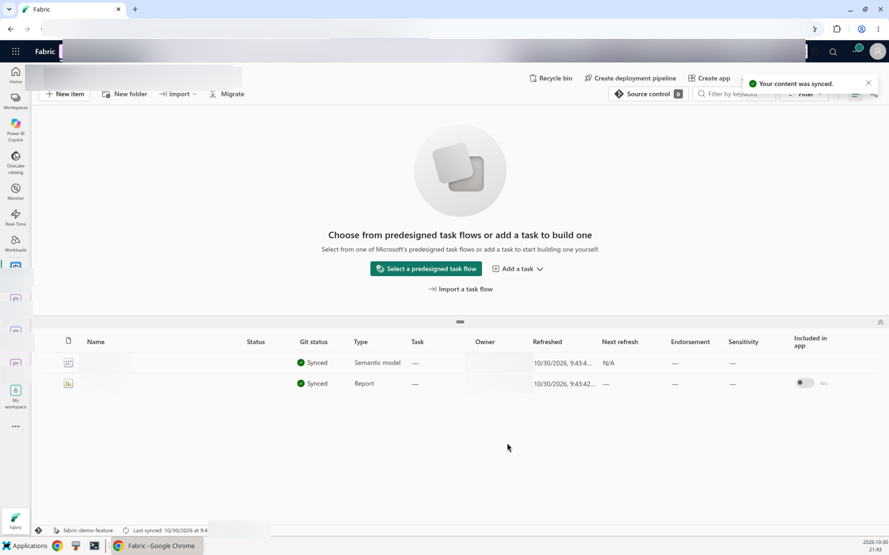The image size is (889, 555).
Task: Click the New item button
Action: [x=65, y=94]
